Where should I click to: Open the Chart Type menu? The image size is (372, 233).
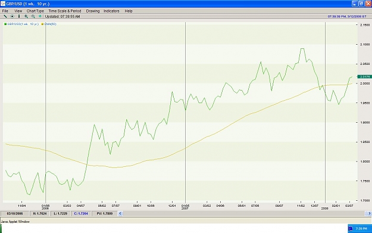[35, 11]
